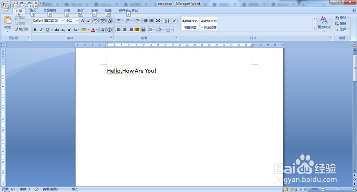Click the Font Color red A button
Image resolution: width=357 pixels, height=192 pixels.
pos(93,30)
